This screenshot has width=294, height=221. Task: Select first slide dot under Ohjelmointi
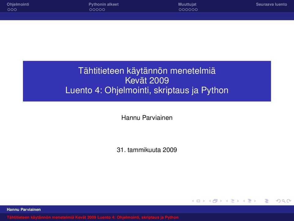pyautogui.click(x=9, y=10)
